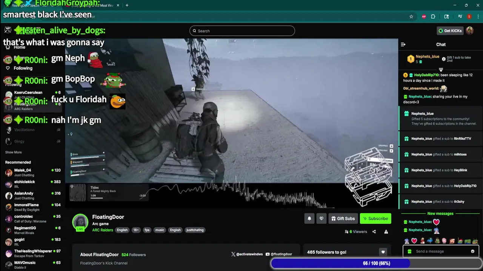Open the red S browser profile icon
This screenshot has height=271, width=483.
[469, 17]
